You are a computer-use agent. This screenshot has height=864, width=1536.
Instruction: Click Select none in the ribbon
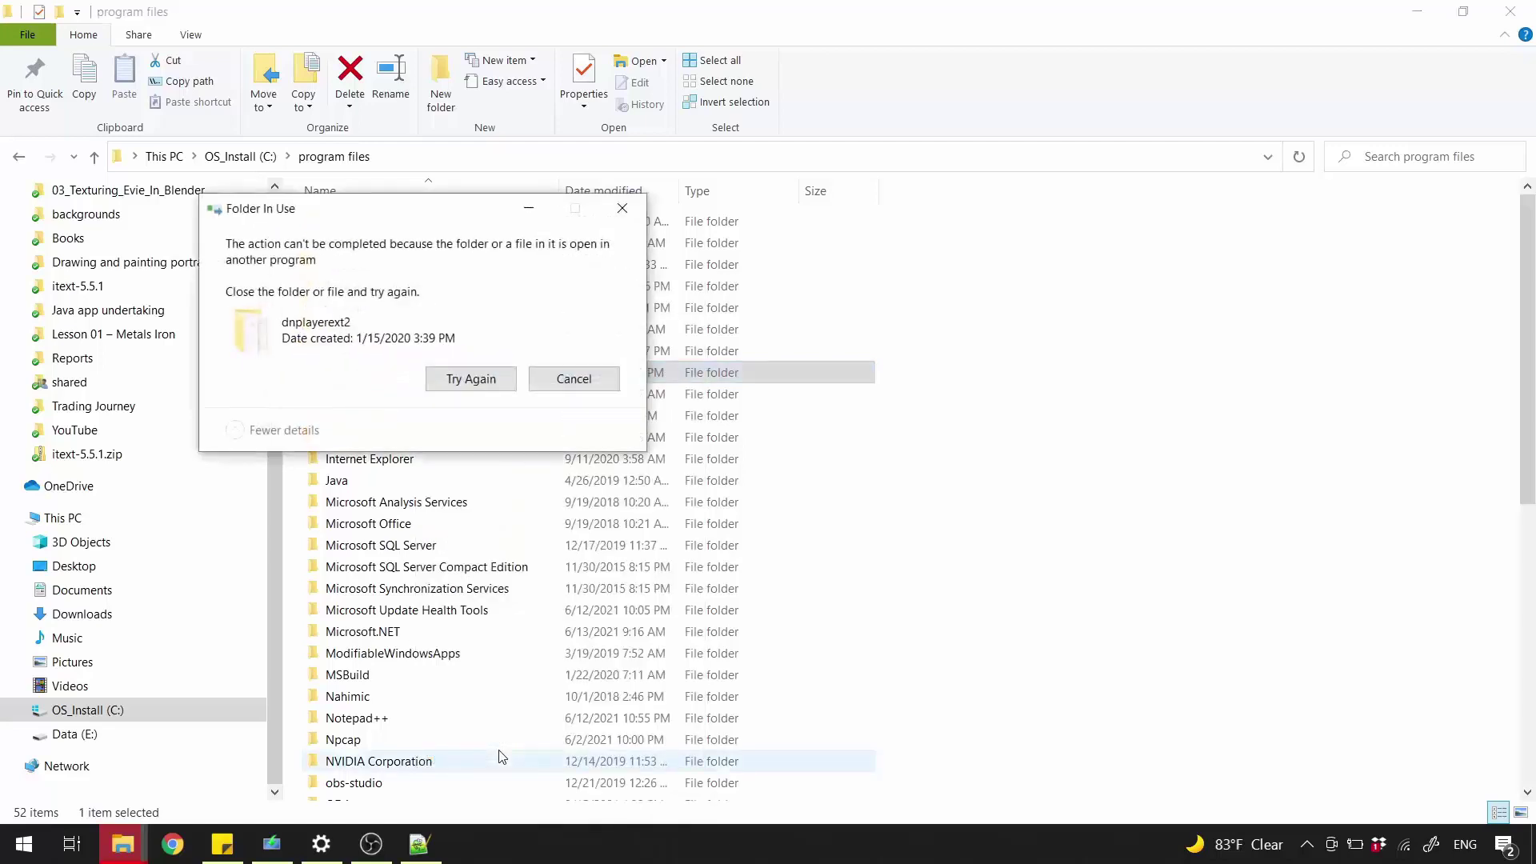coord(718,81)
